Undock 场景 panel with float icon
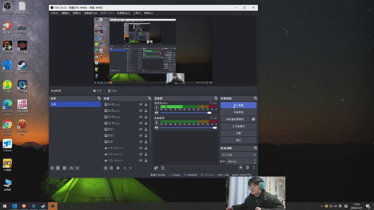The width and height of the screenshot is (374, 210). (99, 98)
